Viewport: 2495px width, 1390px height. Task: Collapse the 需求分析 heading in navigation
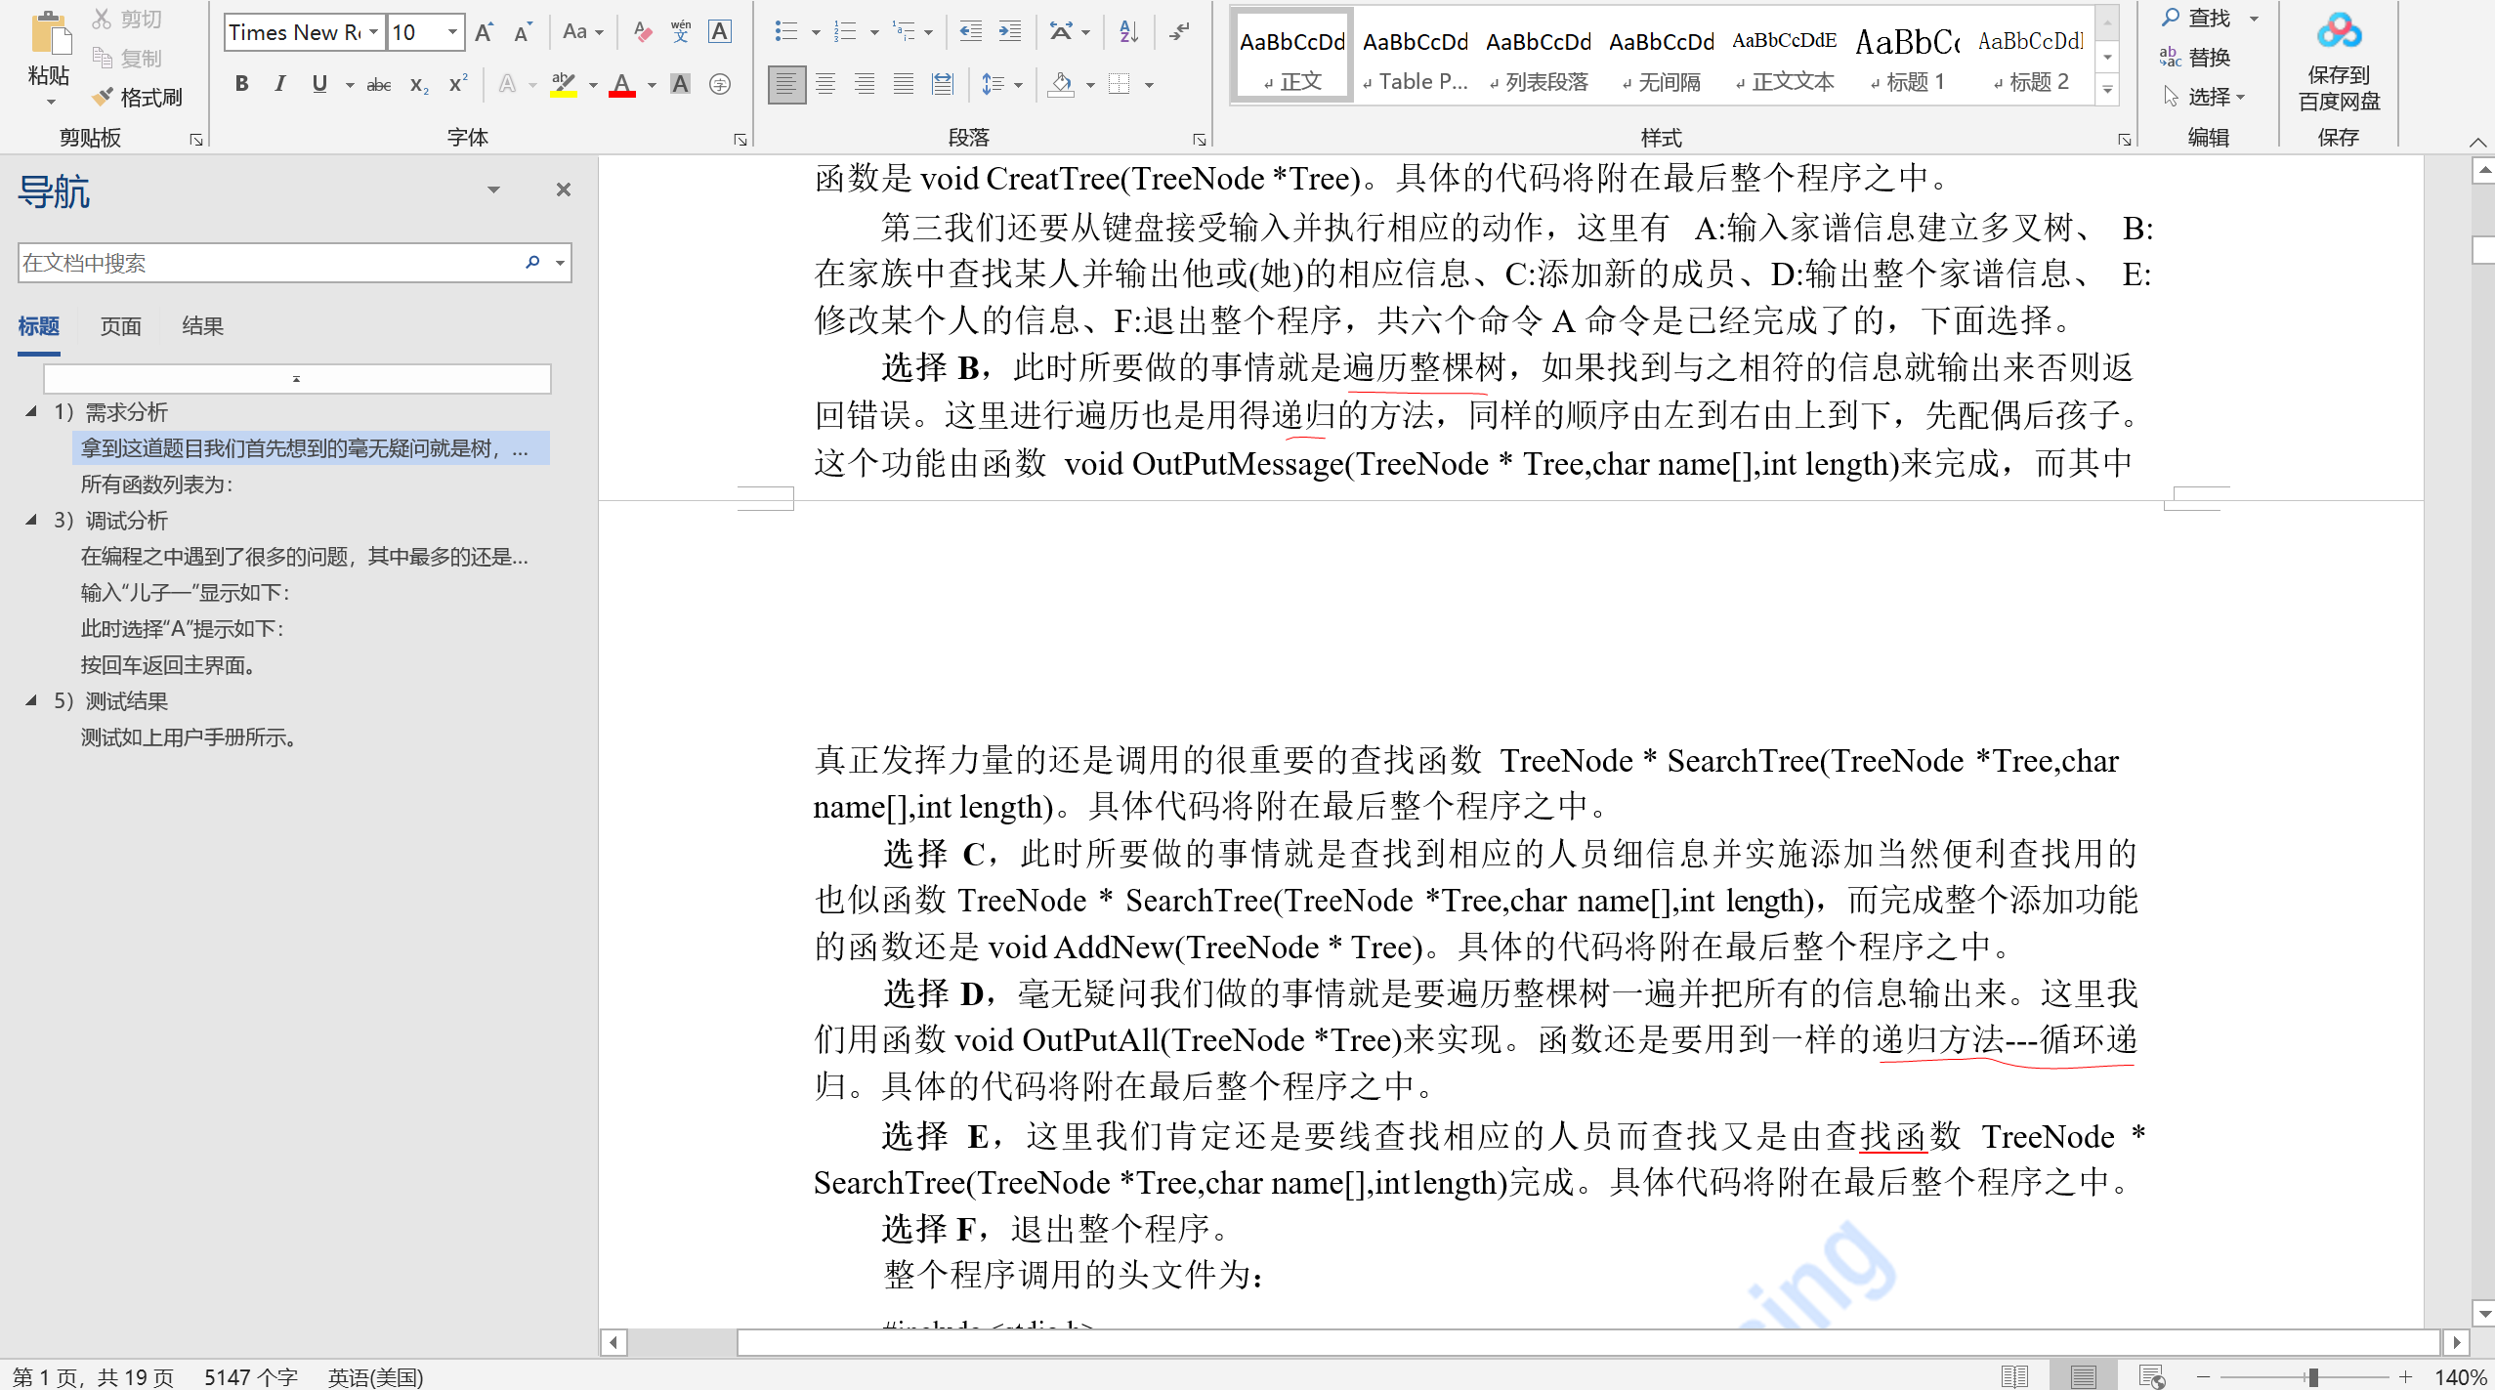point(31,411)
